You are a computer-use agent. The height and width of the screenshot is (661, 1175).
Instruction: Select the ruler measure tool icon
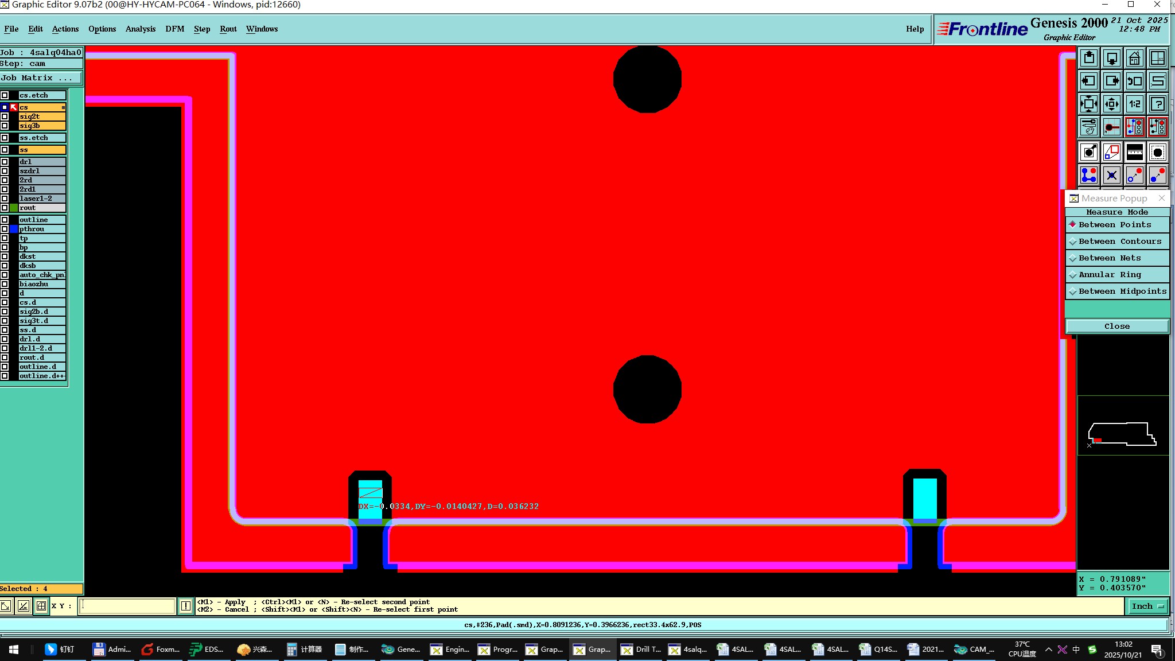tap(1134, 152)
